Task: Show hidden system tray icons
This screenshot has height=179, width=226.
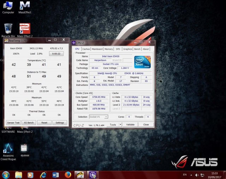Action: click(191, 175)
